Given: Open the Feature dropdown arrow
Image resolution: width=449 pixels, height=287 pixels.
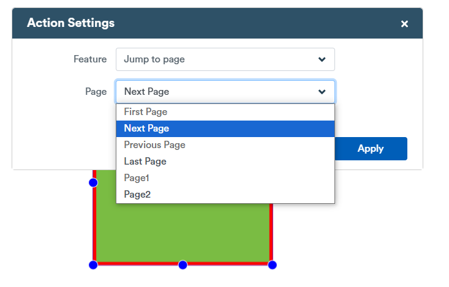Looking at the screenshot, I should tap(322, 59).
